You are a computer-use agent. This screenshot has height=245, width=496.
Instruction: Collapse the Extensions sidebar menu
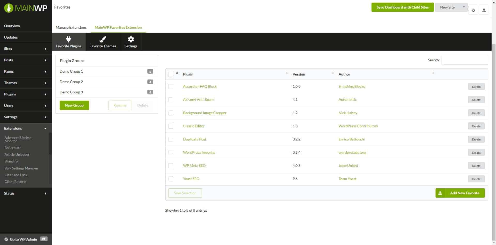pos(26,128)
